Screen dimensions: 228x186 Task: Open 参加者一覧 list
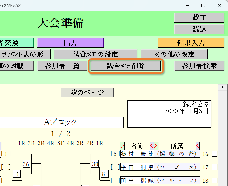click(x=62, y=66)
